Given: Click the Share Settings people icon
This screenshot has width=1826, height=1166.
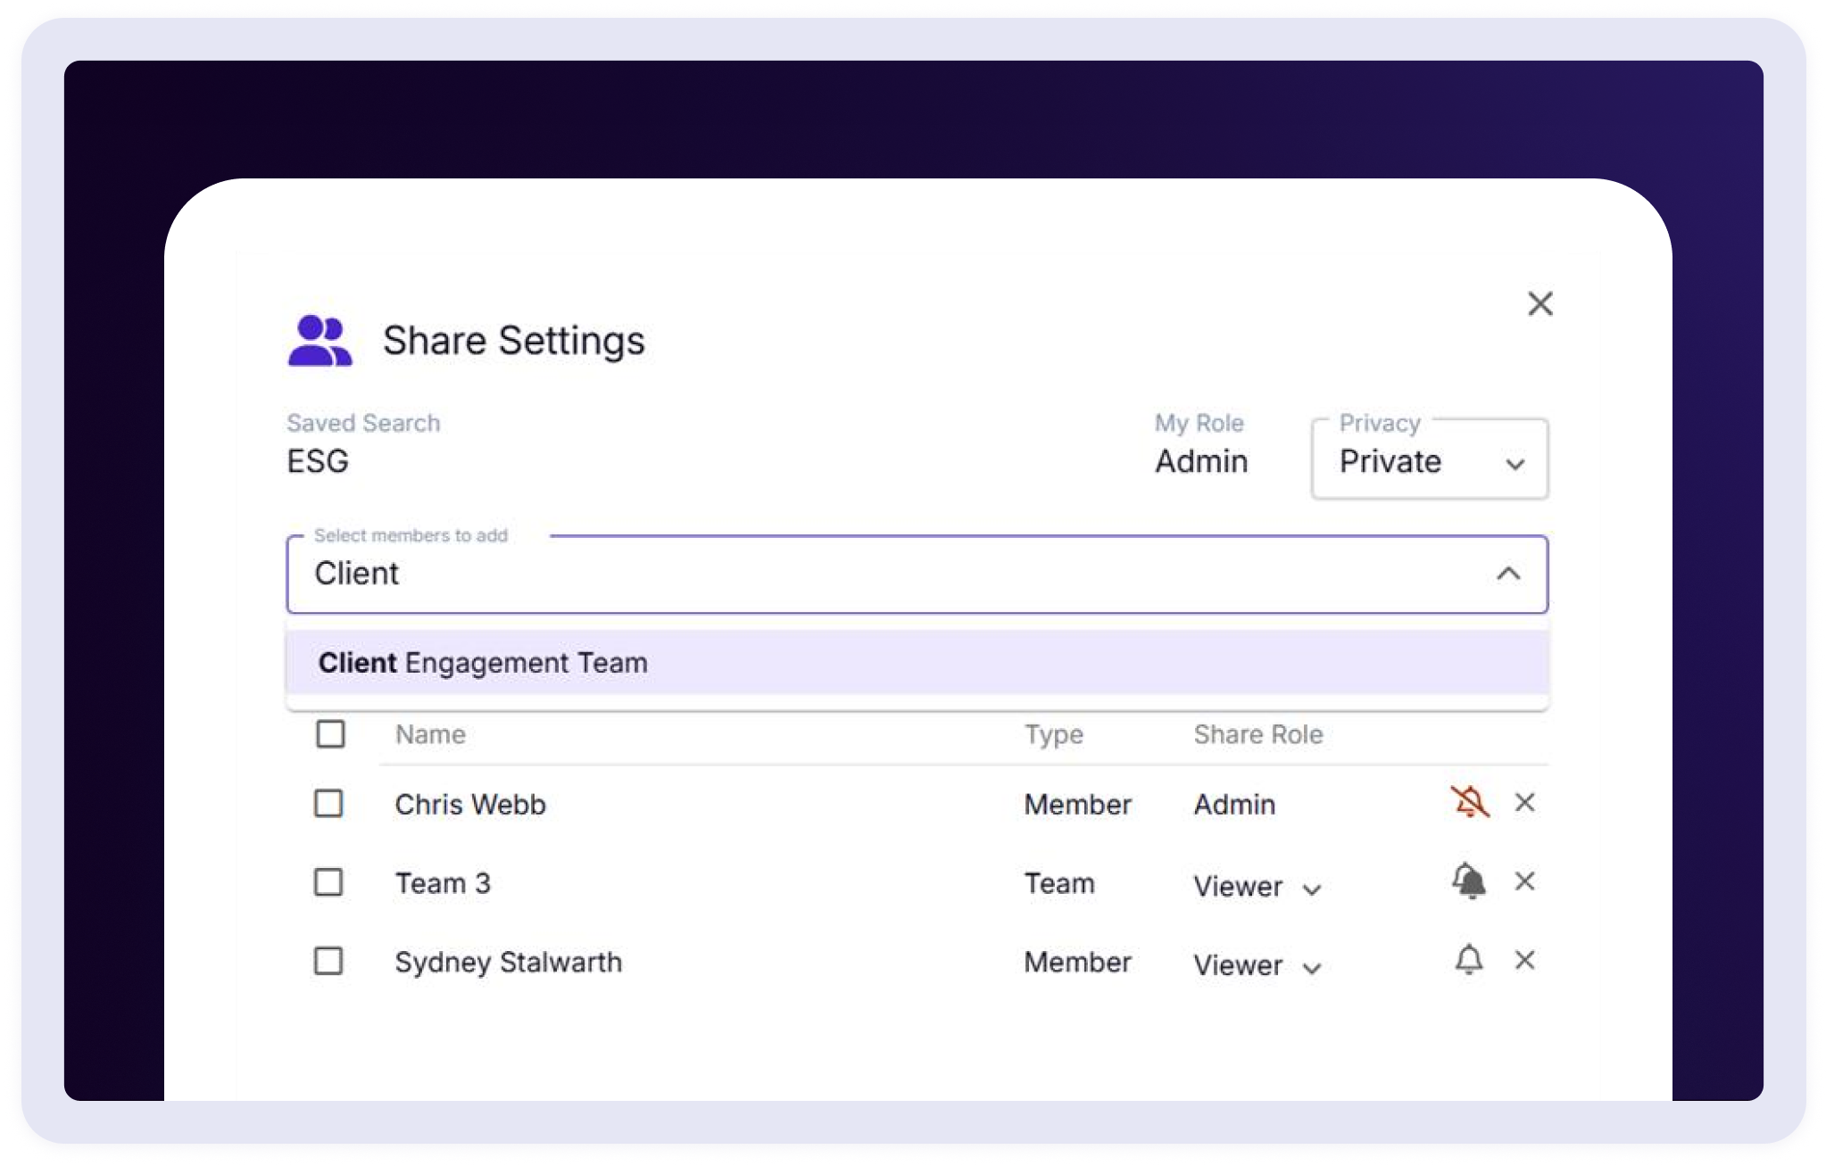Looking at the screenshot, I should (320, 341).
